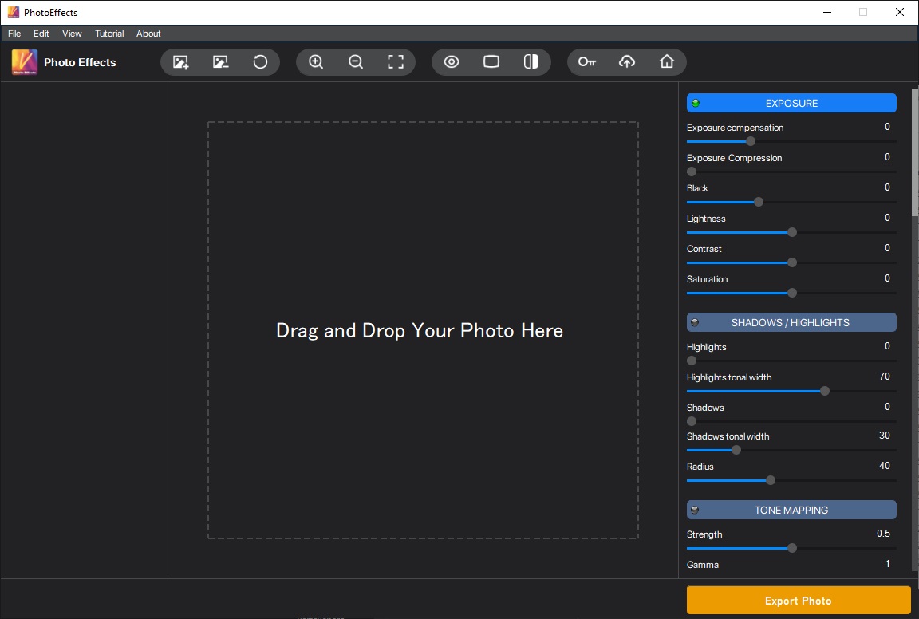The image size is (919, 619).
Task: Open the Tutorial menu
Action: 109,34
